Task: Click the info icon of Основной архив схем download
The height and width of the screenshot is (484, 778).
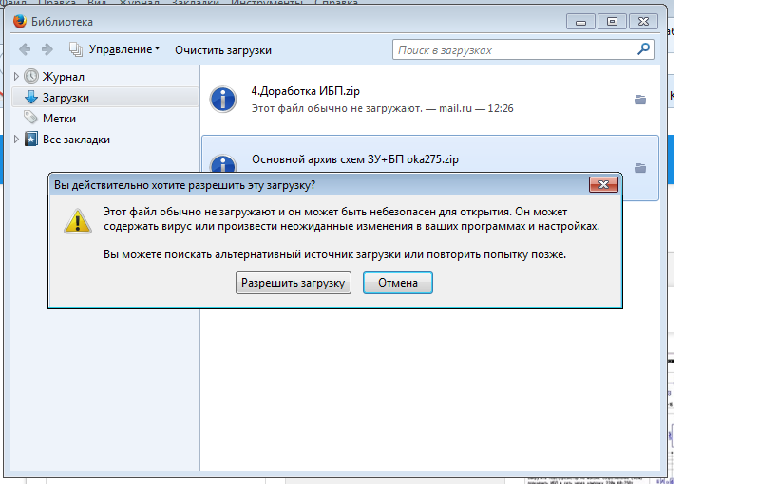Action: point(222,163)
